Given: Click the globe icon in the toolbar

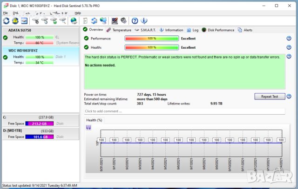Looking at the screenshot, I should (74, 20).
